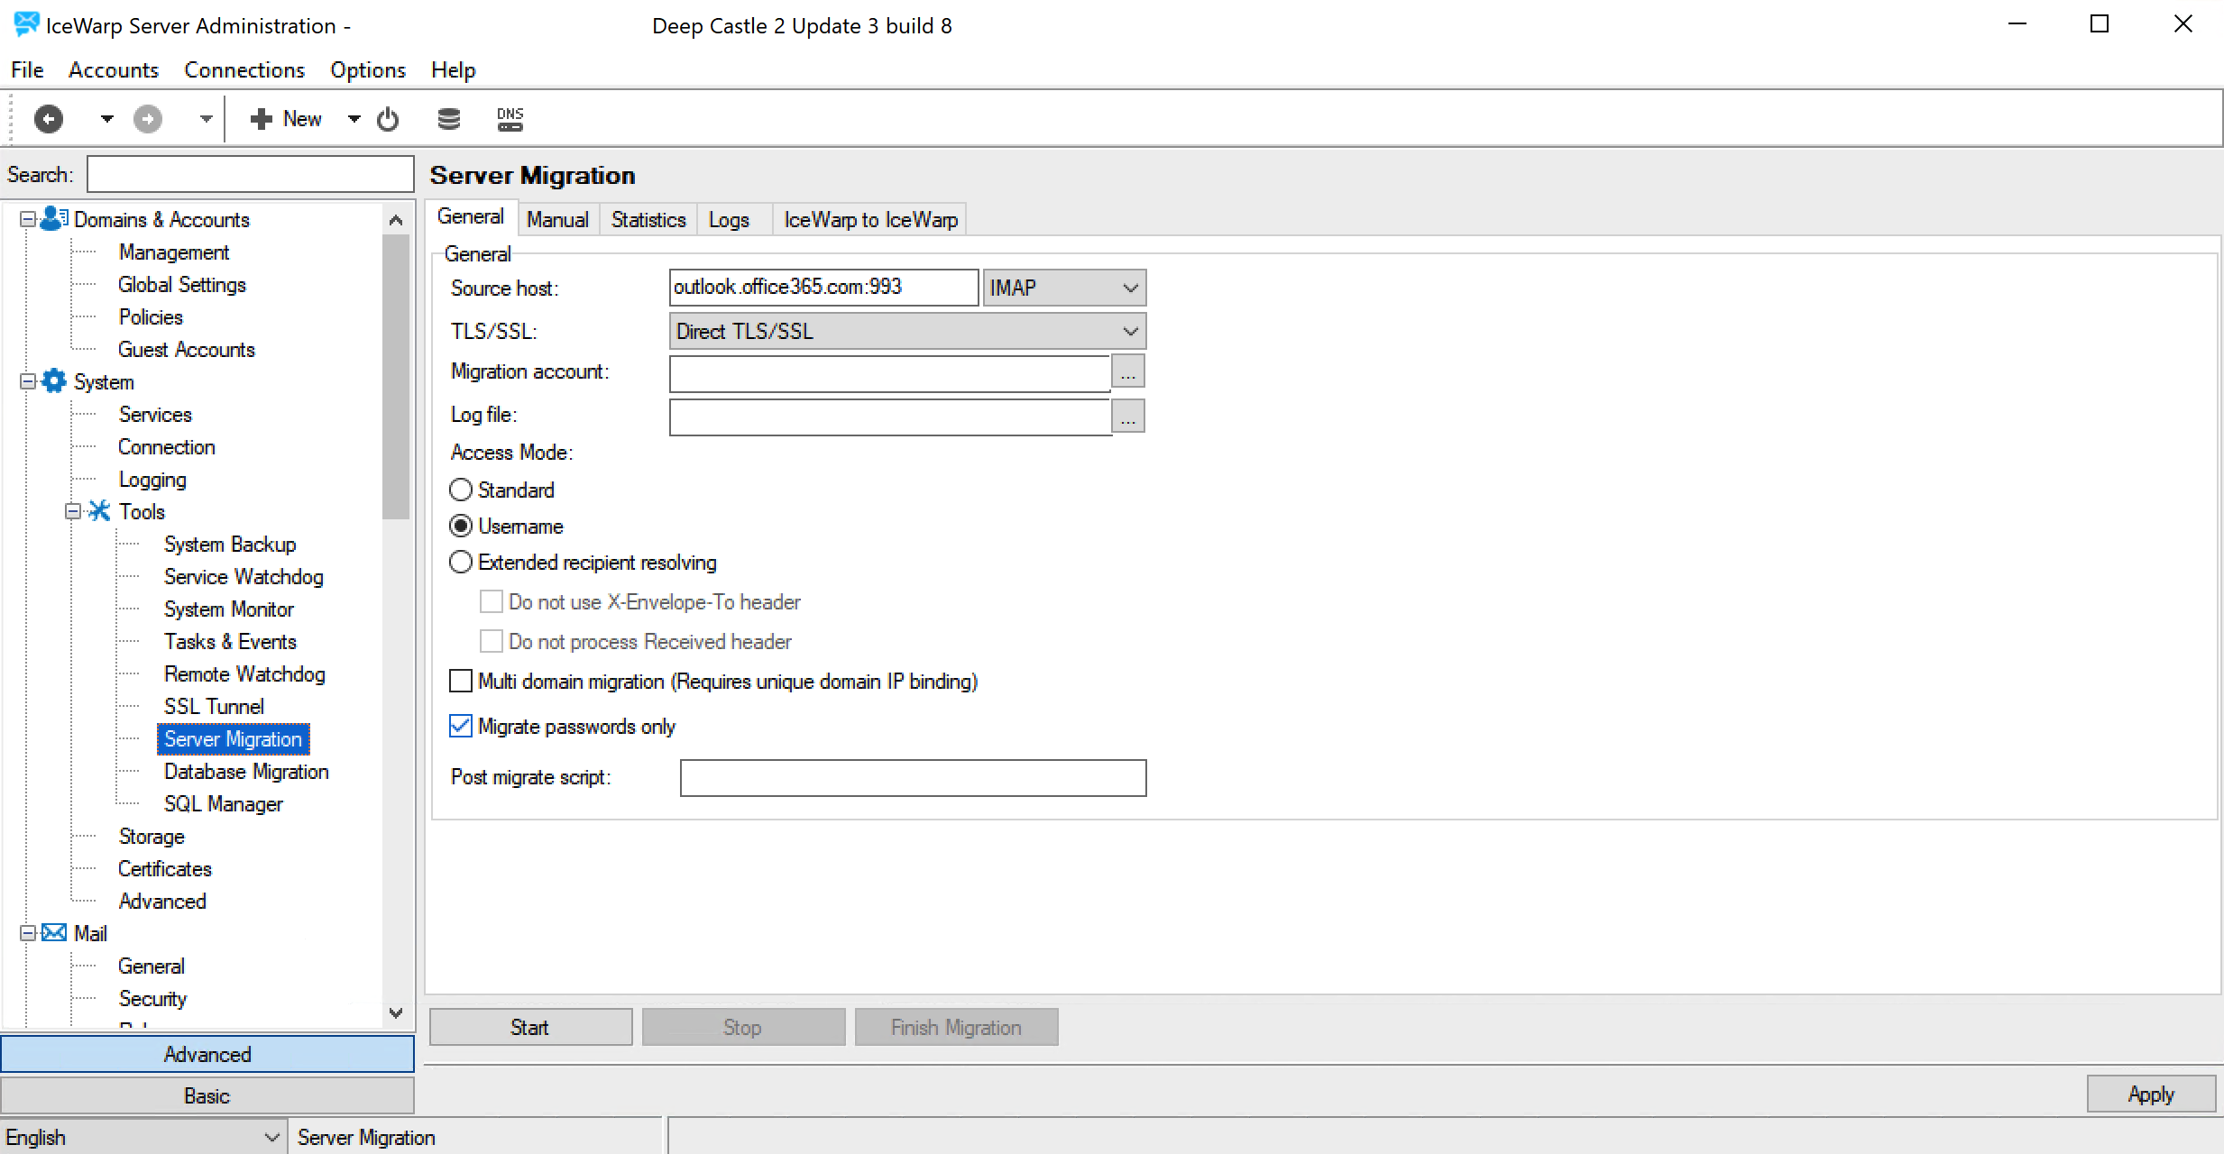Open Certificates in the tree

pos(165,869)
